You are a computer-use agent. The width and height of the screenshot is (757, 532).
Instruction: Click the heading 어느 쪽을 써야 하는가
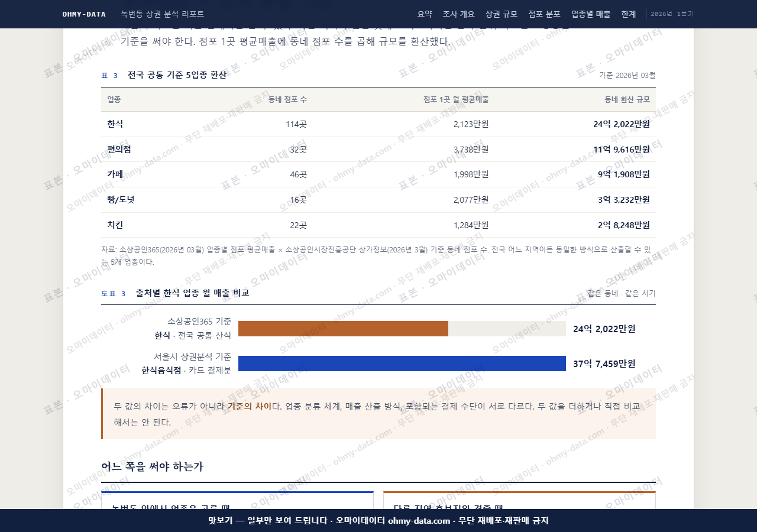152,466
